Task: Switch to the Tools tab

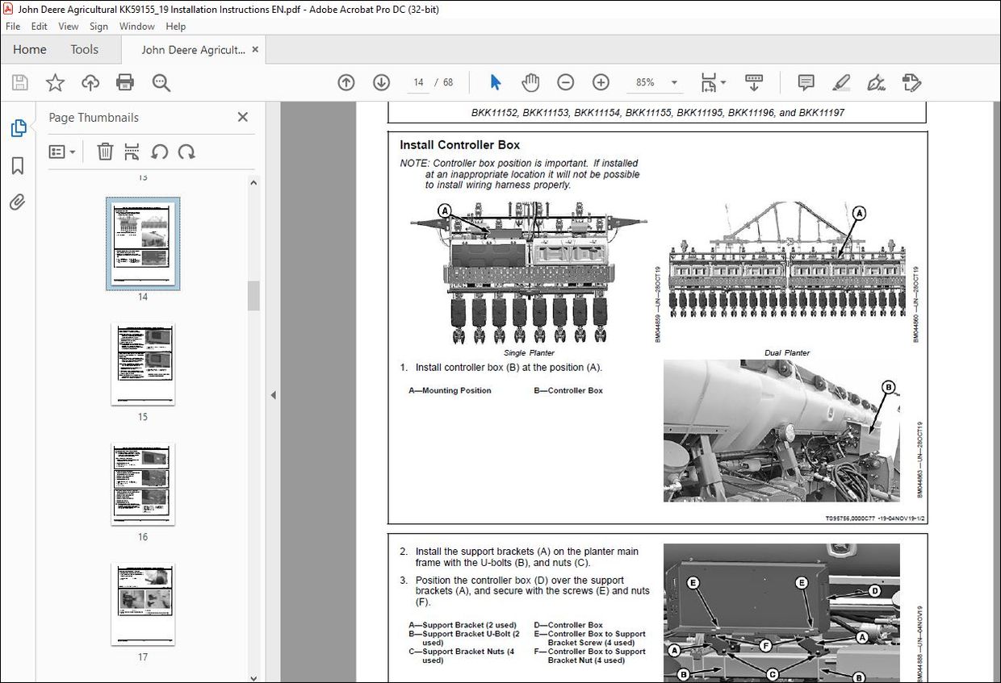Action: pyautogui.click(x=84, y=49)
